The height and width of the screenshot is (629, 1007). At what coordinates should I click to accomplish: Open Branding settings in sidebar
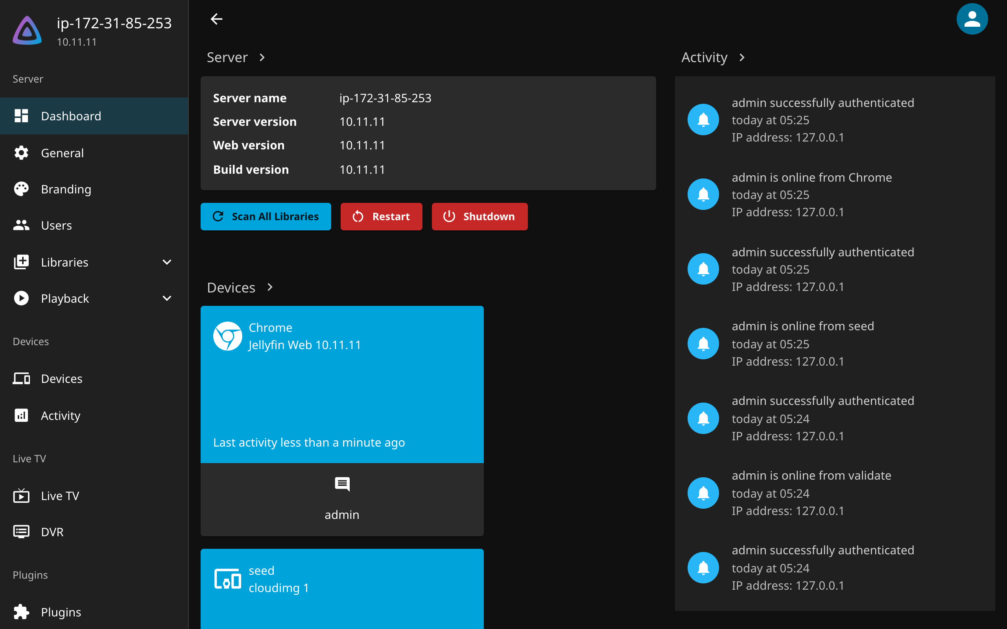pyautogui.click(x=94, y=189)
